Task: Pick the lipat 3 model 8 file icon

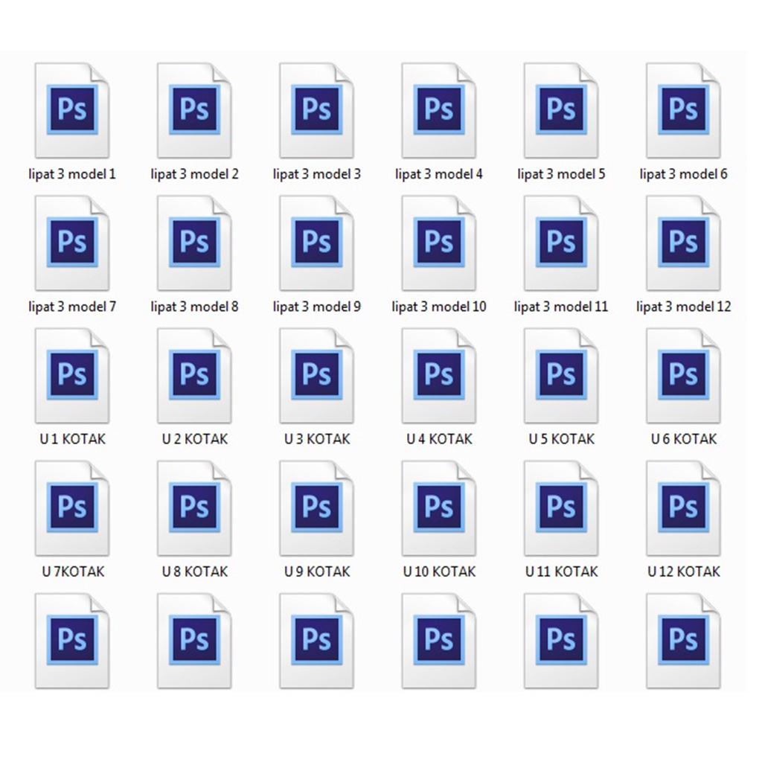Action: point(194,243)
